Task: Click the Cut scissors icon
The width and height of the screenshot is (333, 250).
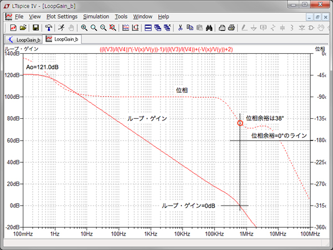Action: tap(180, 27)
